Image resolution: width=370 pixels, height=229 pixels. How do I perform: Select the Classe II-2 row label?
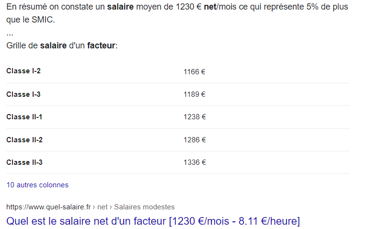(24, 140)
